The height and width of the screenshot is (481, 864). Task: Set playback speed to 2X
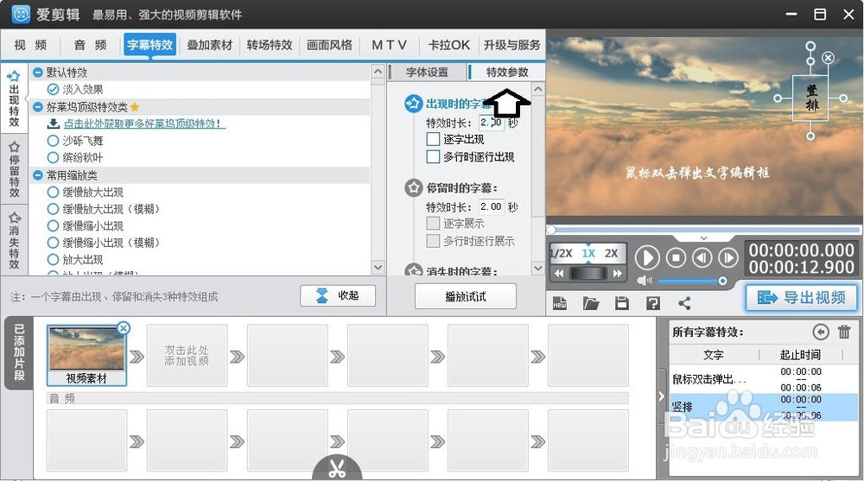click(611, 253)
